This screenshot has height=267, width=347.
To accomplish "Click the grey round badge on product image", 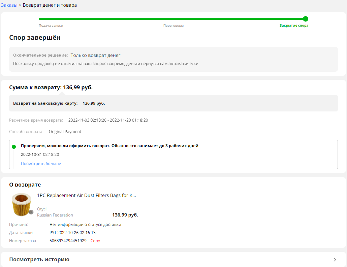I will (x=31, y=212).
